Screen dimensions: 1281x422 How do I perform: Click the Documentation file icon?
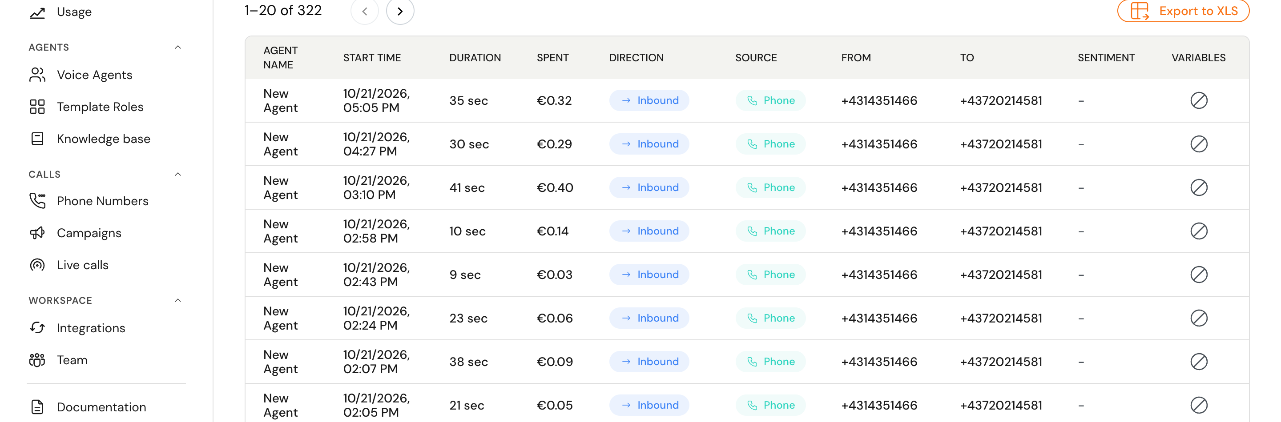[37, 407]
